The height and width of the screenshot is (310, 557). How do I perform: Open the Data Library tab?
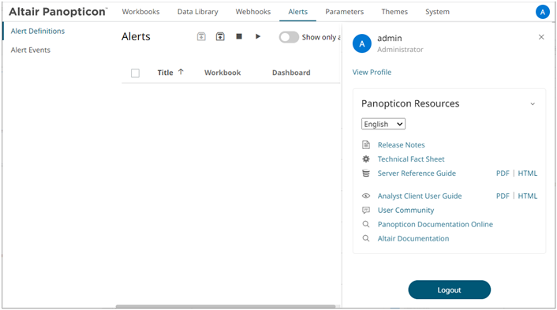197,12
